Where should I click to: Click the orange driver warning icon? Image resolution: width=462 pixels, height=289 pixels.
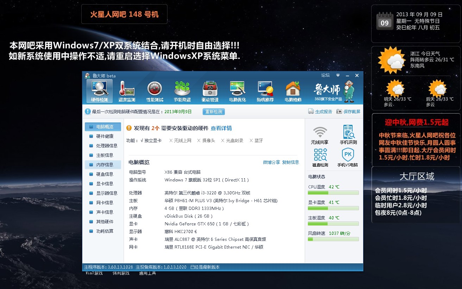point(129,128)
